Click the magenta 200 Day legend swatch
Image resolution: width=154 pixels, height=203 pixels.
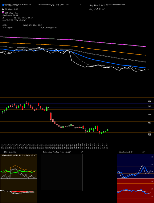pos(3,12)
